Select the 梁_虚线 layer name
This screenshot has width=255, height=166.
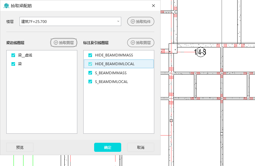click(25, 55)
